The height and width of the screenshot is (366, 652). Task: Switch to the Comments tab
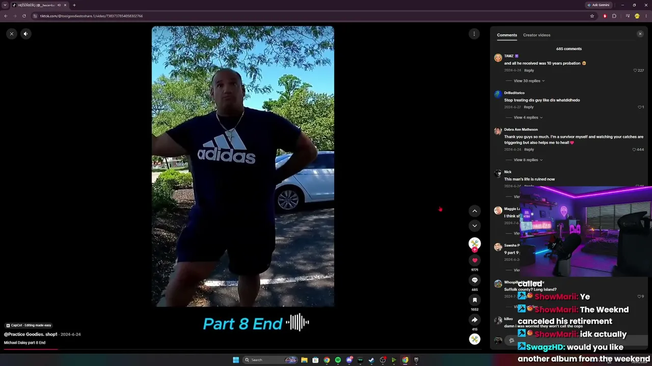coord(507,35)
